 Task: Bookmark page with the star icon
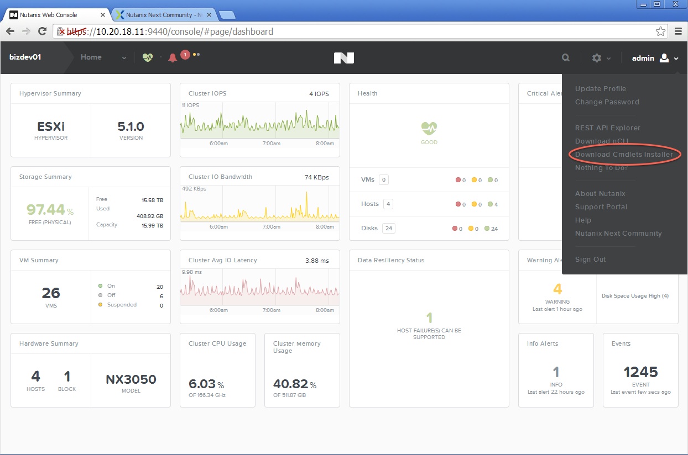tap(660, 31)
